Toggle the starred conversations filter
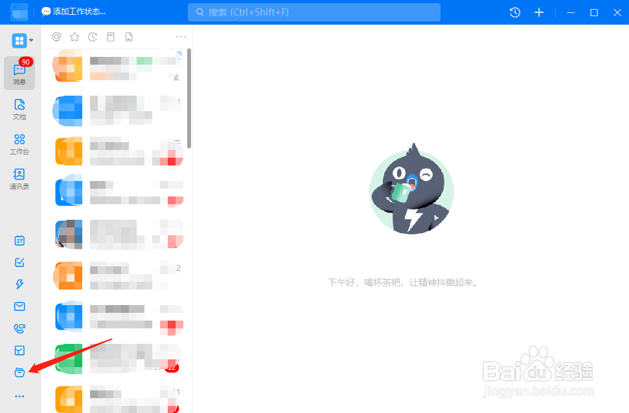This screenshot has width=629, height=413. (x=74, y=37)
